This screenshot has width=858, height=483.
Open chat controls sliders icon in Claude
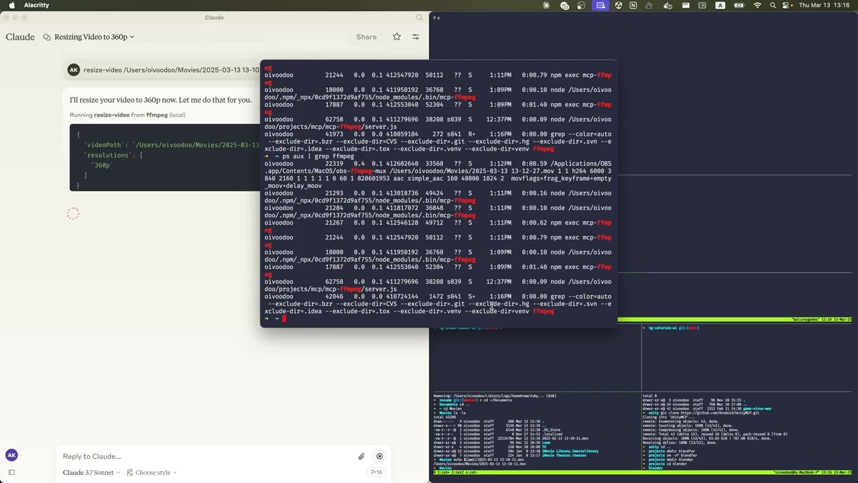click(416, 37)
